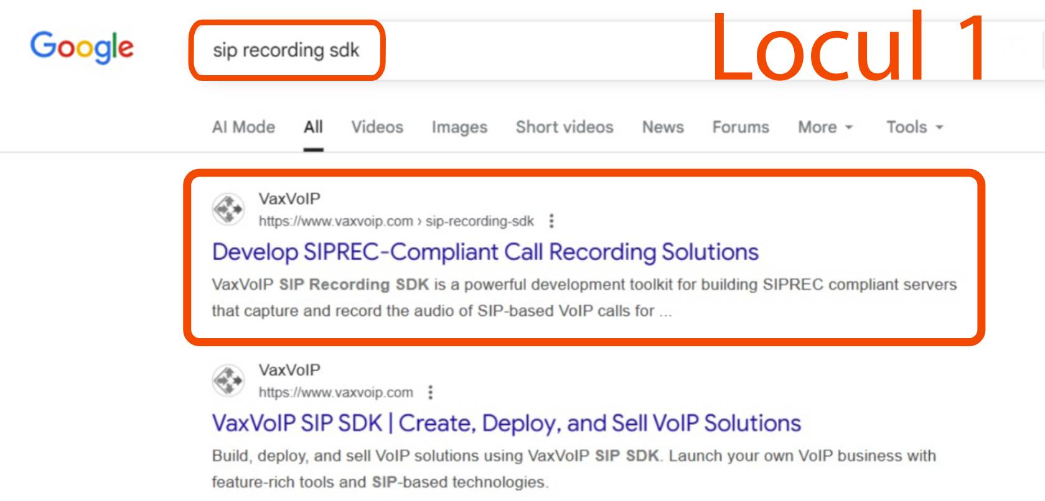Click the second result's https://www.vaxvoip.com URL
This screenshot has width=1045, height=501.
[335, 392]
